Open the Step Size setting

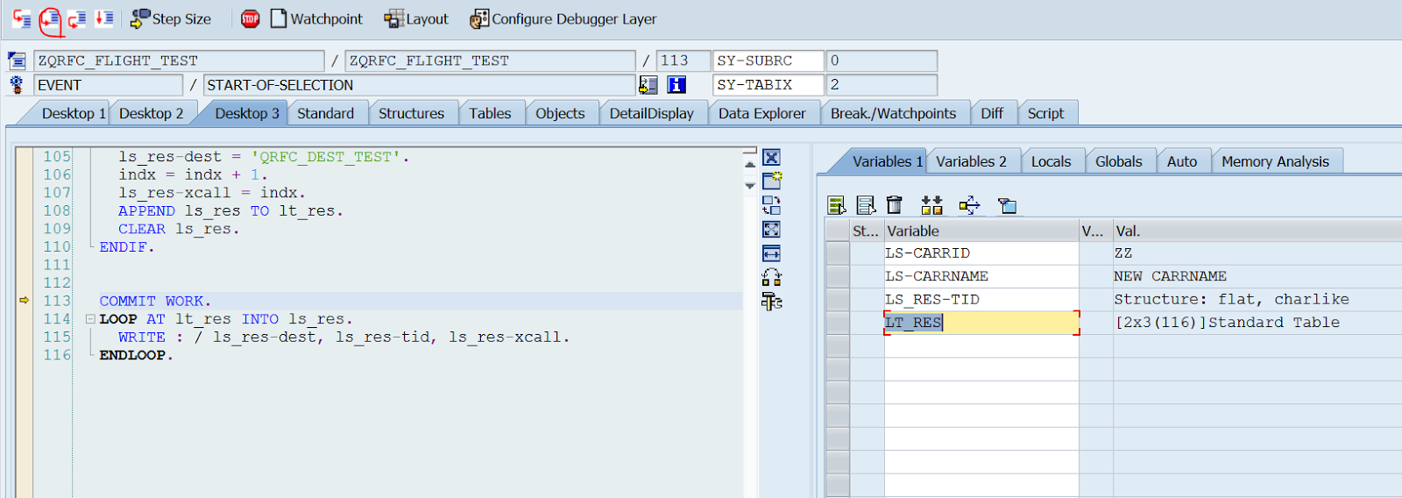(x=171, y=18)
